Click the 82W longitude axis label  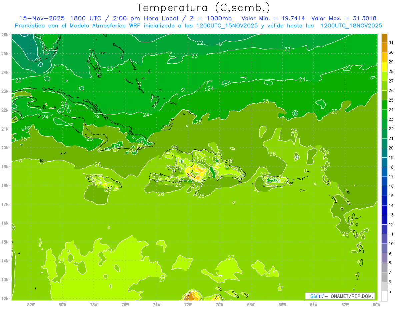coord(31,304)
